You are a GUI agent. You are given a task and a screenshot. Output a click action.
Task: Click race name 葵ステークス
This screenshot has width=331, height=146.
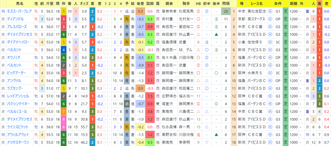pos(256,19)
